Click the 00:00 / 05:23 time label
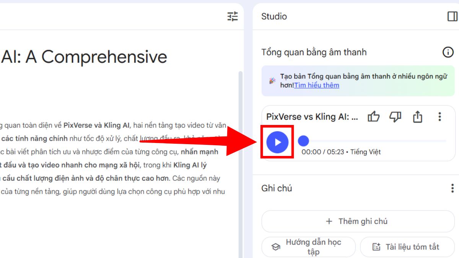 (x=322, y=152)
